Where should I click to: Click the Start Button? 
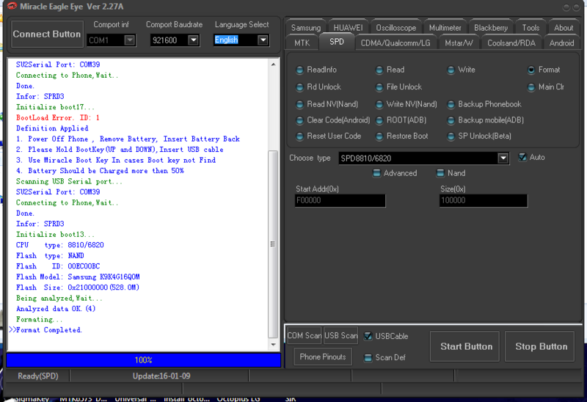click(464, 346)
